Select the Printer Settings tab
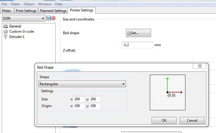This screenshot has height=133, width=216. [82, 10]
